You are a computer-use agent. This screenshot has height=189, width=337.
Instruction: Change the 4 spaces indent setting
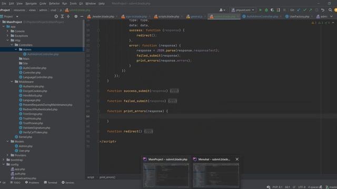click(x=313, y=187)
